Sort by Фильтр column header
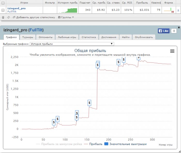Viewport: 181px width, 153px height. coord(50,3)
